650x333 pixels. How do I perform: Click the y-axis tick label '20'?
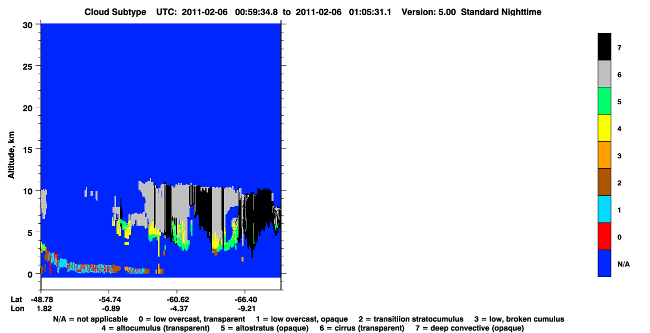(29, 107)
